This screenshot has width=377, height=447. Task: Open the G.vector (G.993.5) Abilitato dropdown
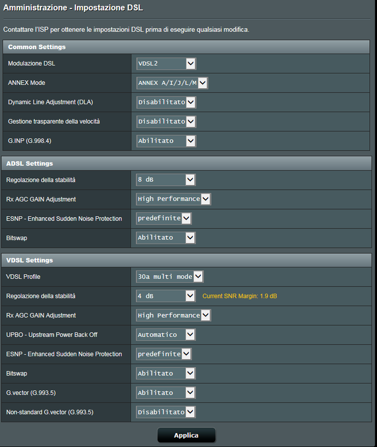tap(166, 393)
